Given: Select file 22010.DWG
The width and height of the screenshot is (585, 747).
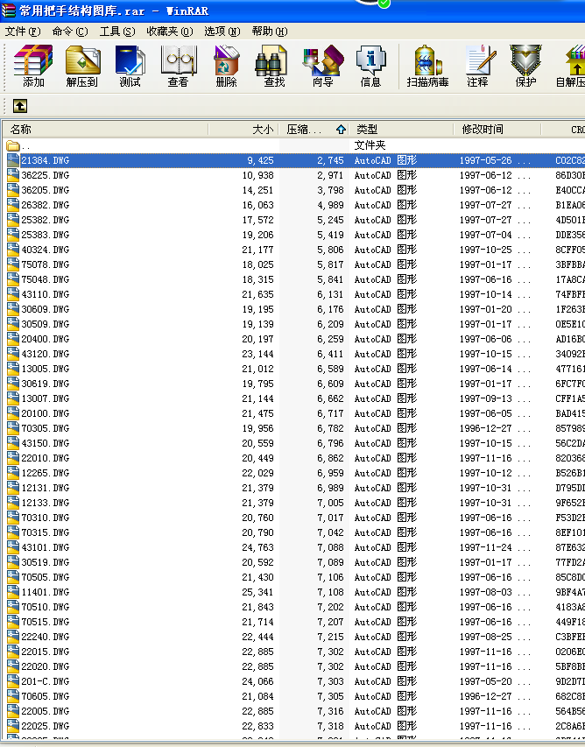Looking at the screenshot, I should (x=45, y=458).
